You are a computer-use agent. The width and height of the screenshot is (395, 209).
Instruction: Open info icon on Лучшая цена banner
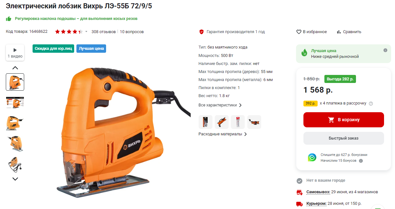[385, 50]
